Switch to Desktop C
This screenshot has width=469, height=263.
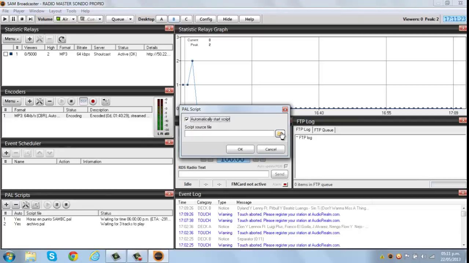[186, 19]
